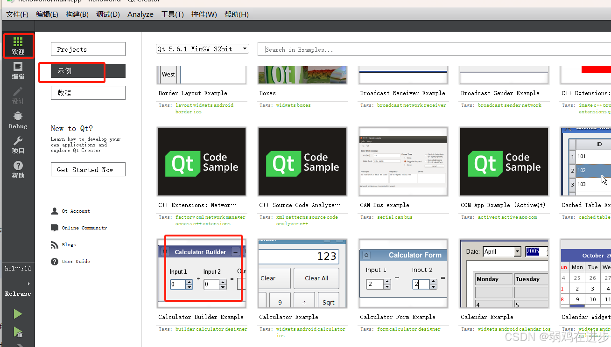The width and height of the screenshot is (611, 347).
Task: Click the "broadcast" tag under Broadcast Sender Example
Action: point(490,105)
